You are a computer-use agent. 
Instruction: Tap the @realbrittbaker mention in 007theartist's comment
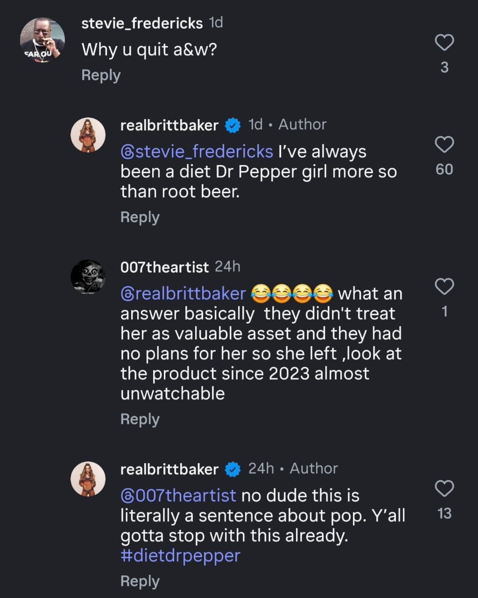click(183, 293)
